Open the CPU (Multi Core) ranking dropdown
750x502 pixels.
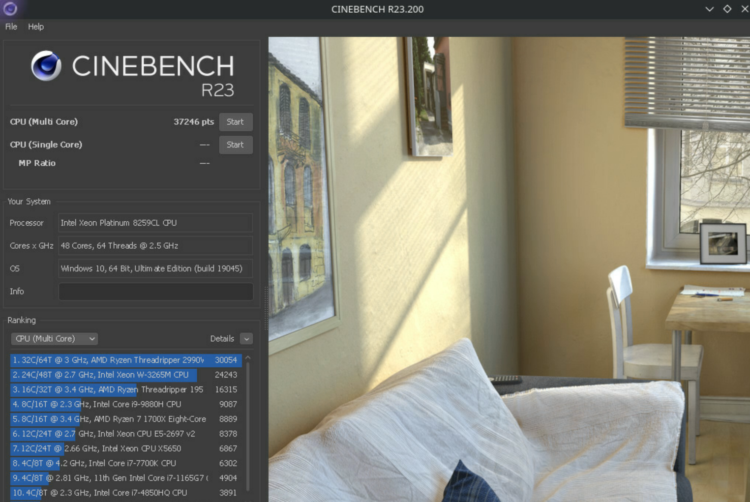point(54,338)
